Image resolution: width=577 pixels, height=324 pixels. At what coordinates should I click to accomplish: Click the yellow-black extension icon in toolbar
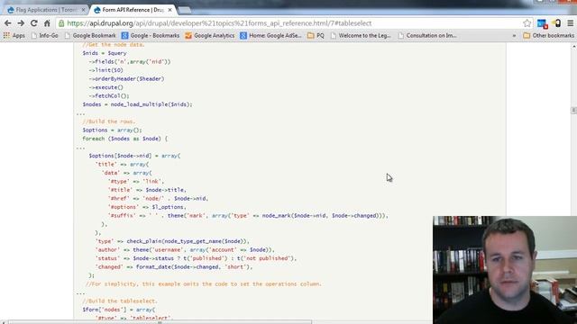click(557, 23)
